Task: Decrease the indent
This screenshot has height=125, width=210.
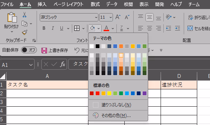Action: click(169, 28)
